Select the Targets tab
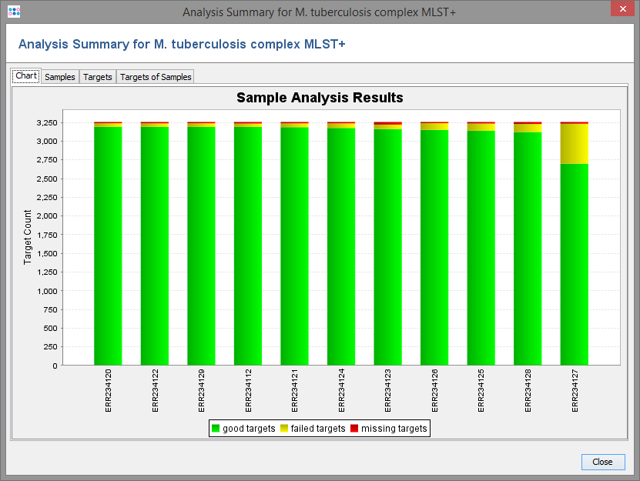Image resolution: width=640 pixels, height=481 pixels. click(98, 77)
